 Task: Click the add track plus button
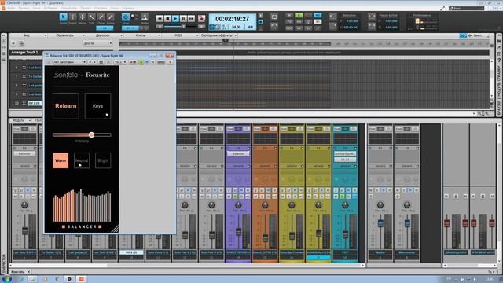(x=13, y=43)
